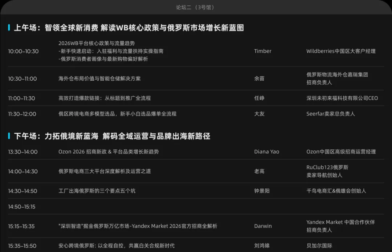Click the 10:00-10:30 time slot
392x252 pixels.
click(23, 51)
